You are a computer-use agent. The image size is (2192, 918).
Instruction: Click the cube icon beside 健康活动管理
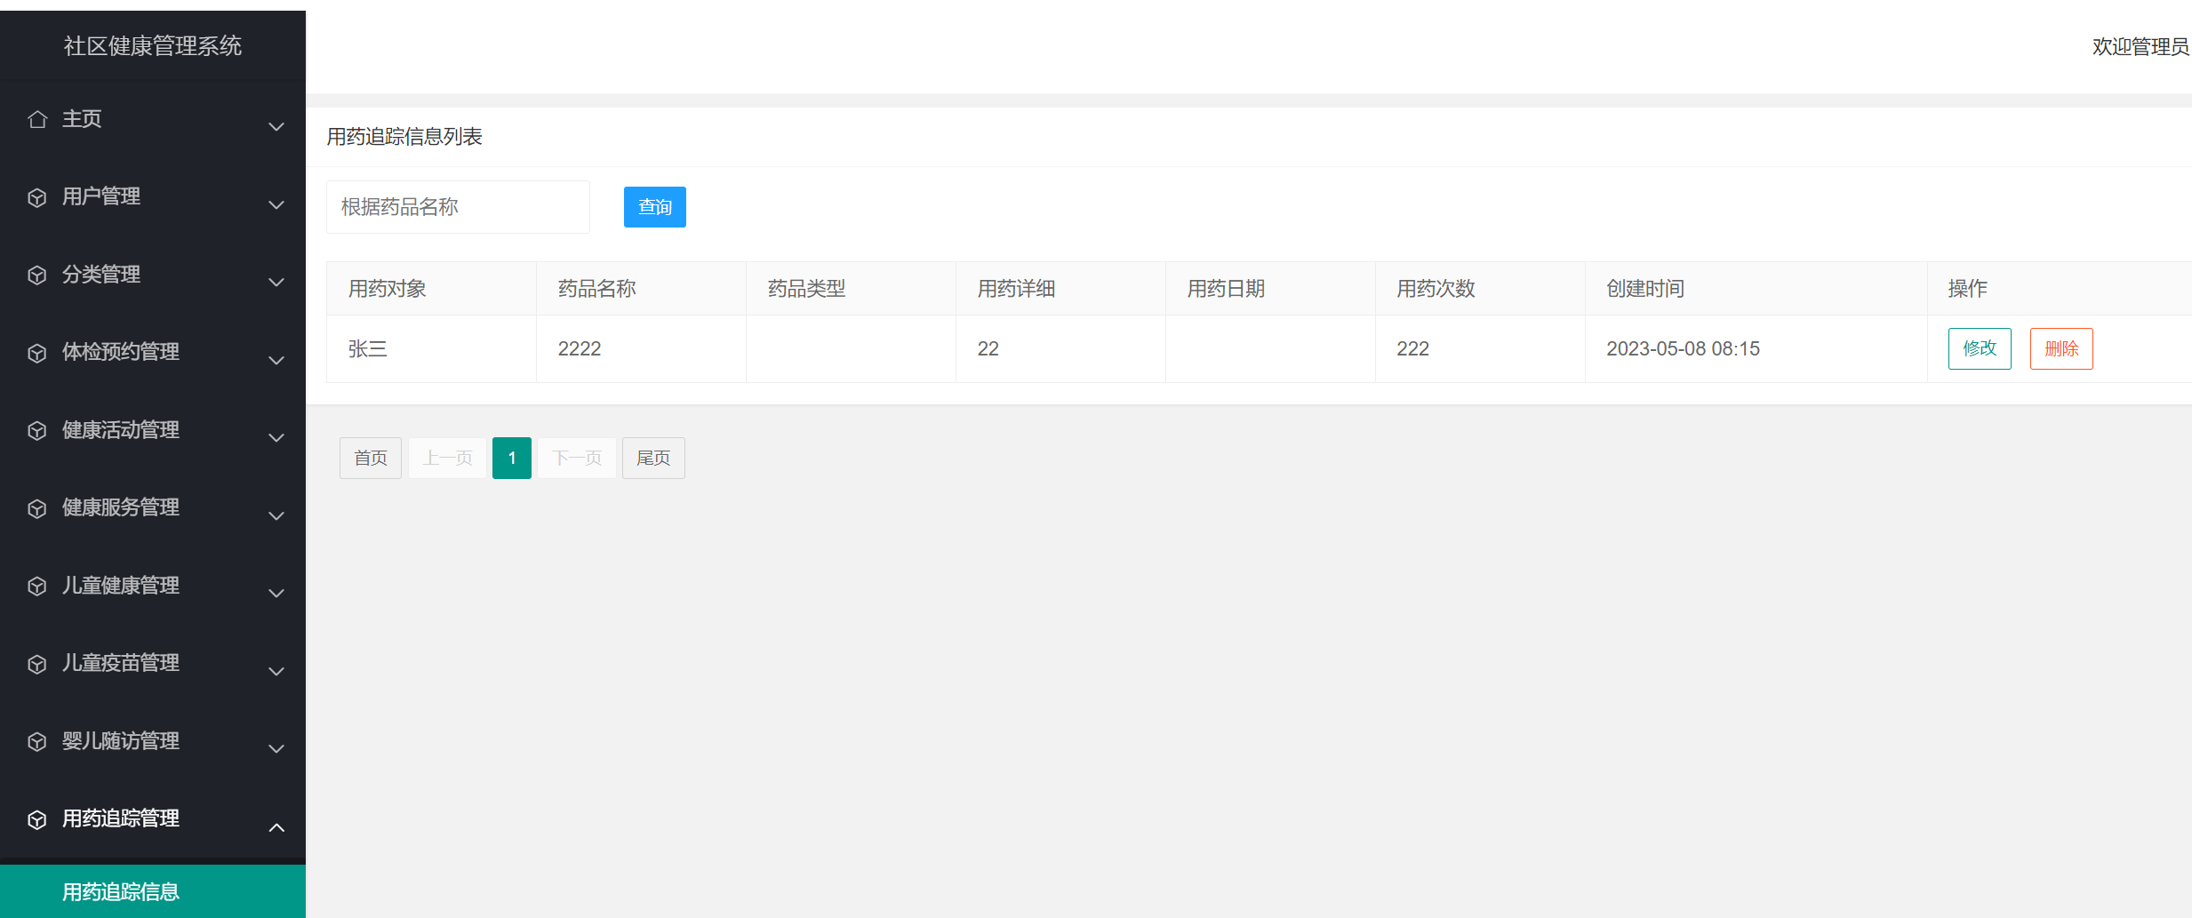click(37, 430)
